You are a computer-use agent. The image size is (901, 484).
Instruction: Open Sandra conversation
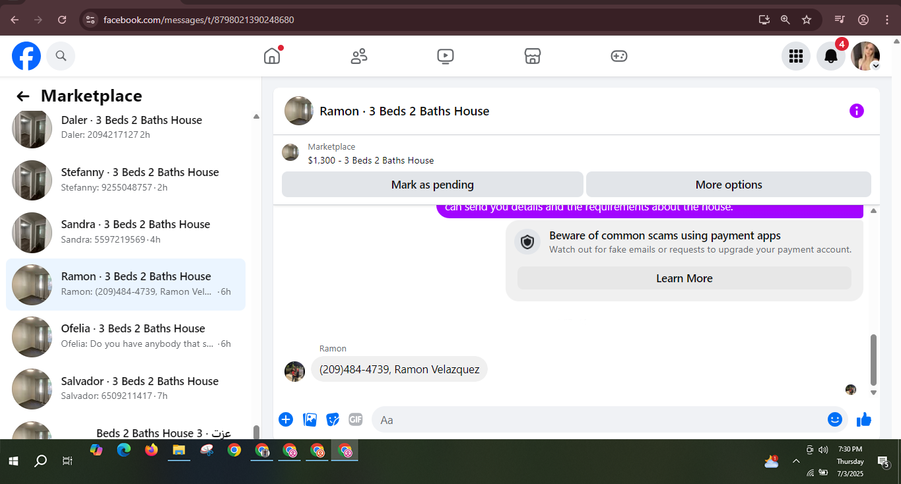tap(125, 231)
